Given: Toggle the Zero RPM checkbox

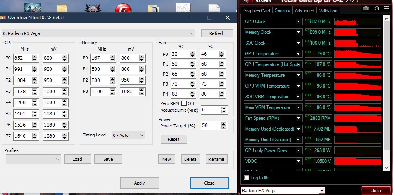Looking at the screenshot, I should click(x=184, y=103).
